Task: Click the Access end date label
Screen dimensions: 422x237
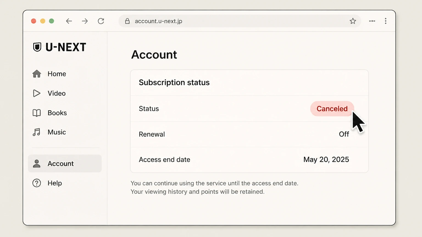Action: [x=165, y=160]
